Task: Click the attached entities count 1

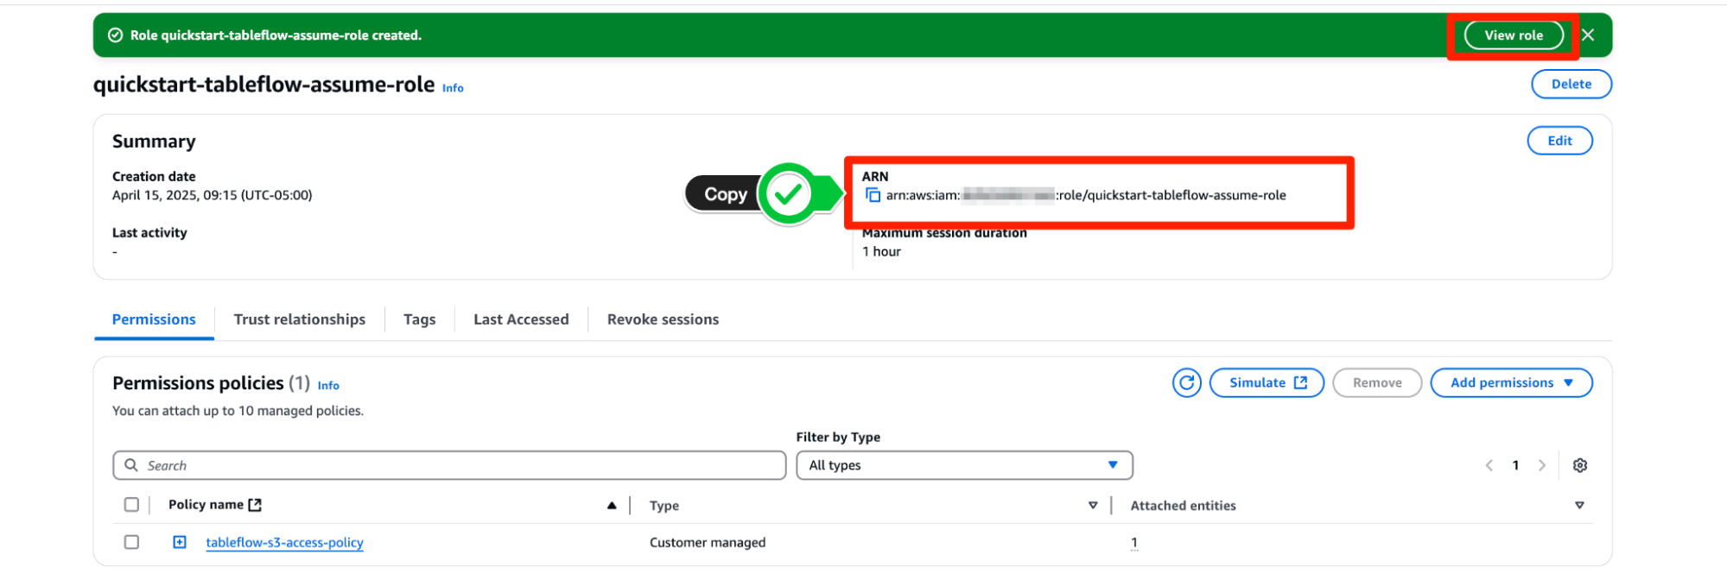Action: (1133, 543)
